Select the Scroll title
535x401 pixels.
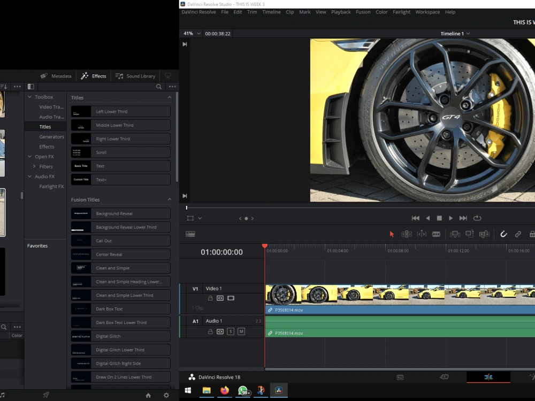(120, 152)
